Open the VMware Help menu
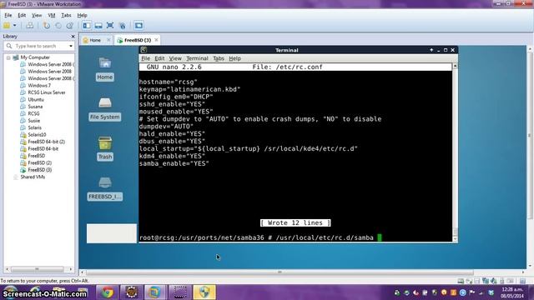 82,15
